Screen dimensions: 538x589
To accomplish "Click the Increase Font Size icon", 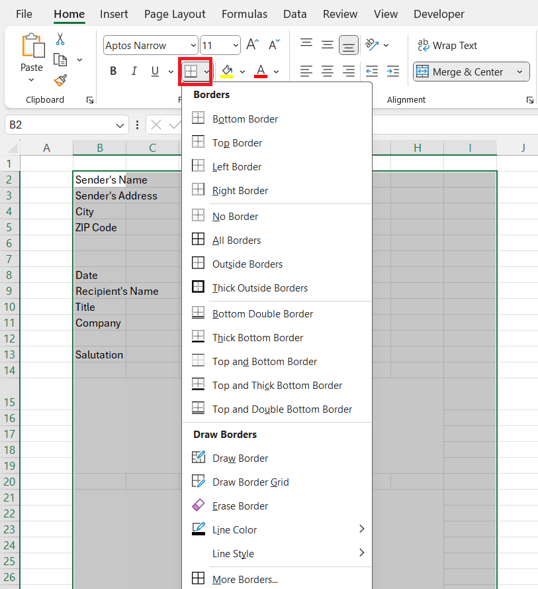I will point(253,44).
